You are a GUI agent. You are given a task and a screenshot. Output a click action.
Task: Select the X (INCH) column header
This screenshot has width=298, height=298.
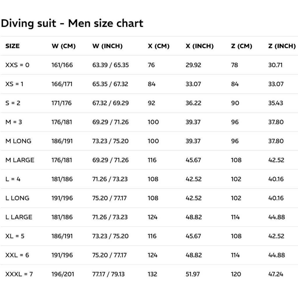(x=200, y=46)
